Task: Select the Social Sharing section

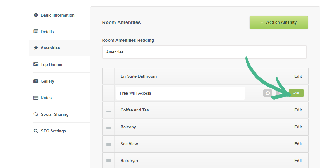Action: click(55, 114)
